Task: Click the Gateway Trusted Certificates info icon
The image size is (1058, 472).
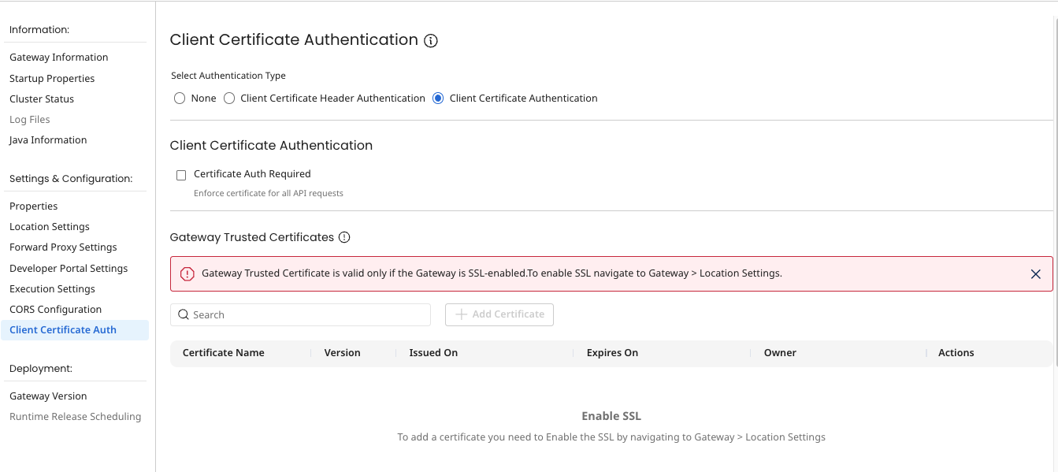Action: 344,236
